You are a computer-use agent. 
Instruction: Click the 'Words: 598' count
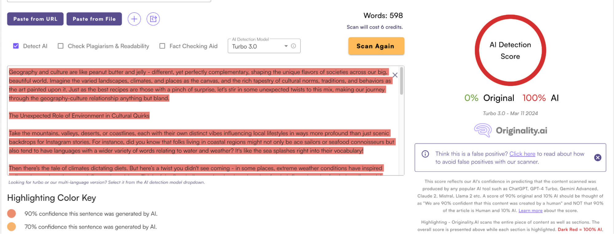383,15
